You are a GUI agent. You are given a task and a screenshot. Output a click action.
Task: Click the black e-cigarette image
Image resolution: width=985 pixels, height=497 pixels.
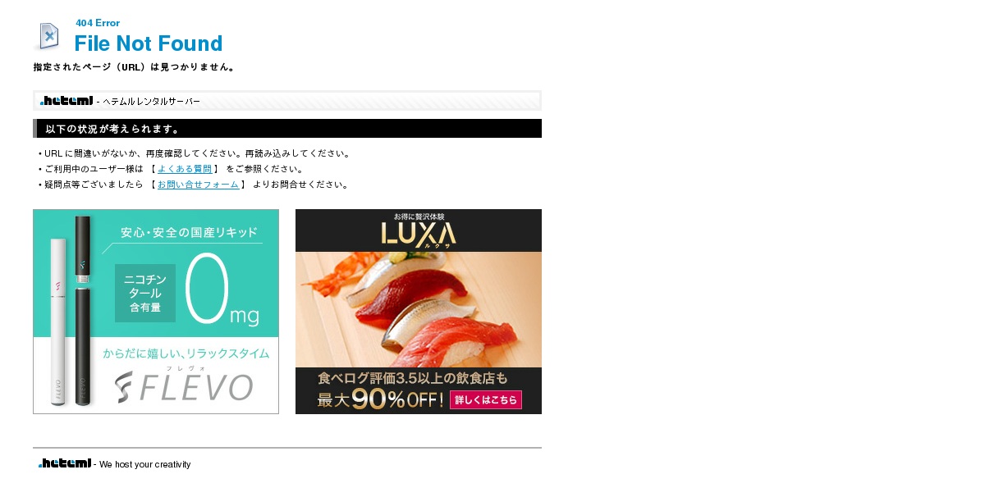coord(83,310)
